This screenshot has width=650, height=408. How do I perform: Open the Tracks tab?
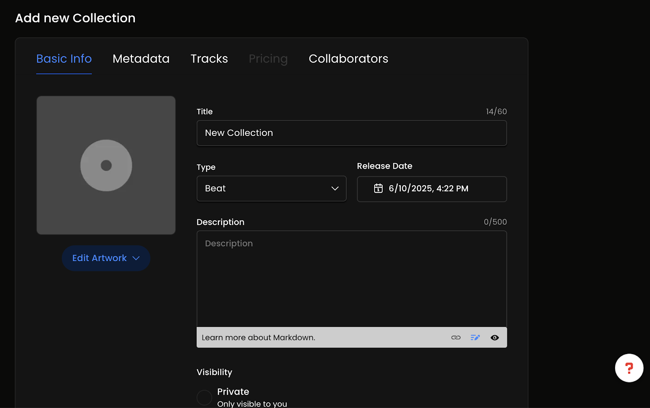(209, 59)
